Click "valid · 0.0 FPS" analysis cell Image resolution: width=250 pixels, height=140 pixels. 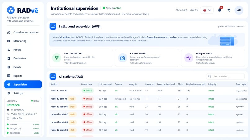(136, 91)
